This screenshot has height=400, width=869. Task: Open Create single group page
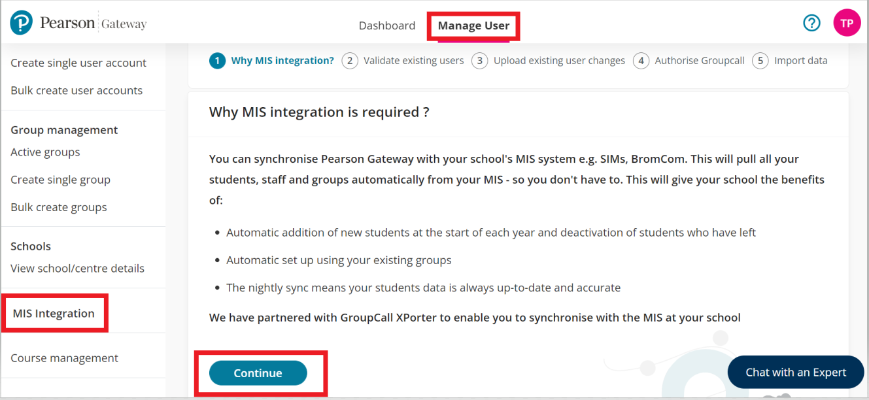pyautogui.click(x=60, y=180)
